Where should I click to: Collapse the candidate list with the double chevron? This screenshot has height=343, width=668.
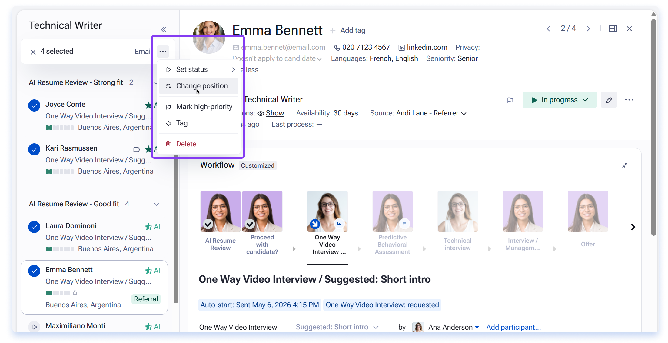(x=164, y=29)
